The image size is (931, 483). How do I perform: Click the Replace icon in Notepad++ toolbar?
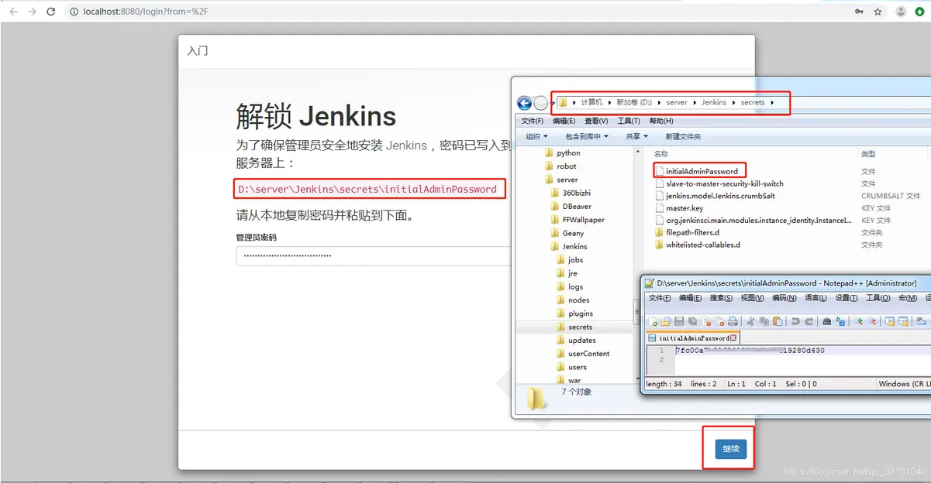841,321
